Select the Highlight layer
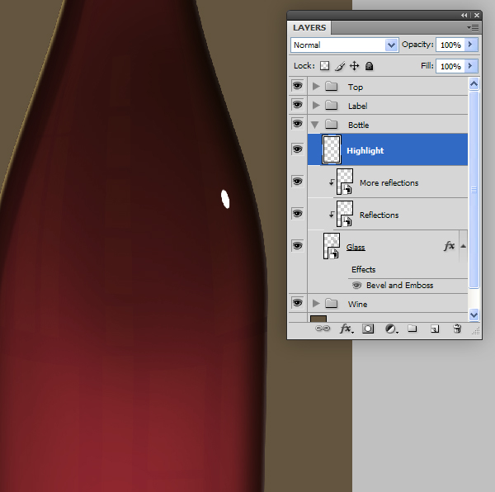This screenshot has width=495, height=492. click(x=388, y=149)
